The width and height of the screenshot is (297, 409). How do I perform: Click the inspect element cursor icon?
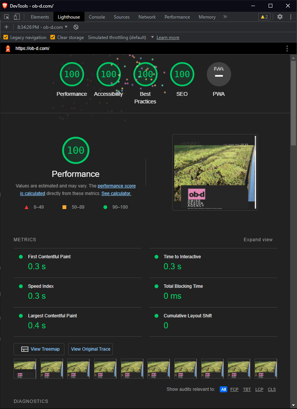pyautogui.click(x=7, y=17)
